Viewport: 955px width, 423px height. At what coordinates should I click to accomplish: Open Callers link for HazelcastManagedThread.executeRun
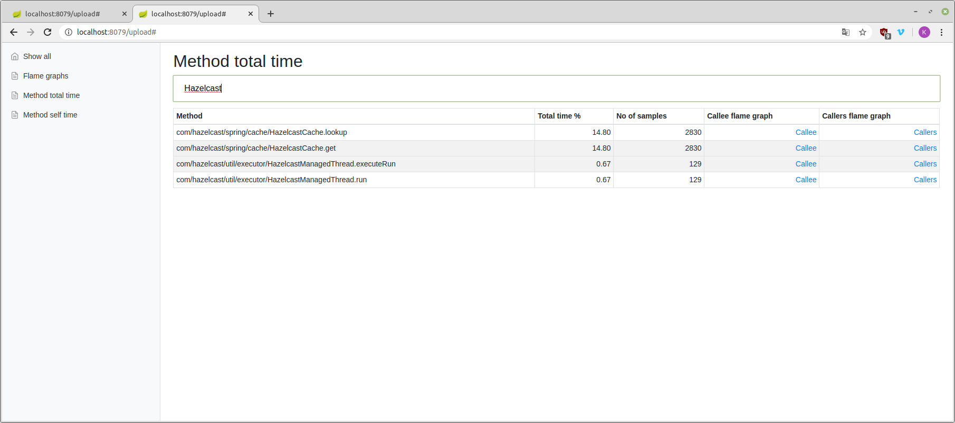[925, 164]
